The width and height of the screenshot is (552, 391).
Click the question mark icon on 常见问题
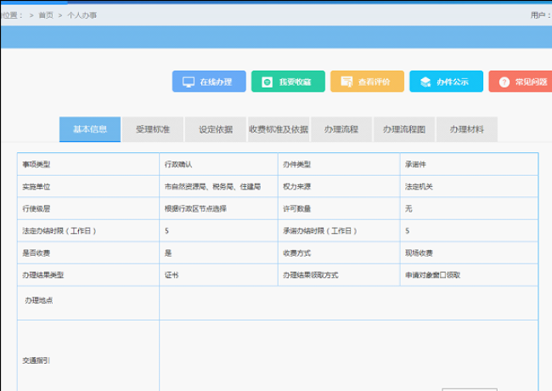coord(504,82)
